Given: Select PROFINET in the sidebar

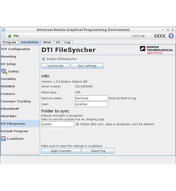Looking at the screenshot, I should [20, 116].
